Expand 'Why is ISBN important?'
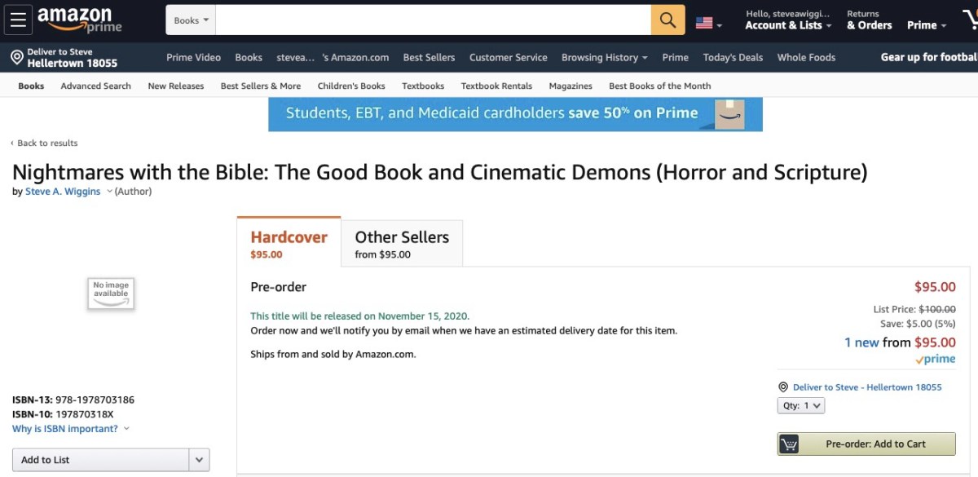978x477 pixels. (70, 429)
